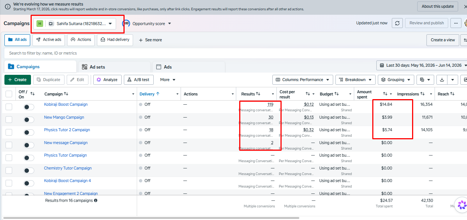
Task: Sort by the Budget column arrows
Action: (337, 94)
